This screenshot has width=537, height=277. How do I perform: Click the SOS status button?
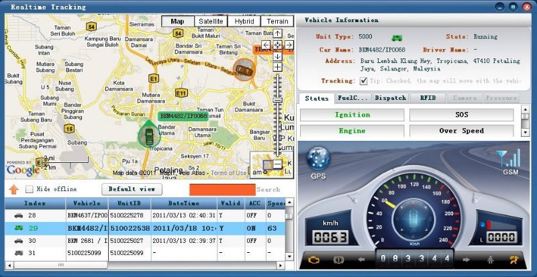tap(461, 115)
